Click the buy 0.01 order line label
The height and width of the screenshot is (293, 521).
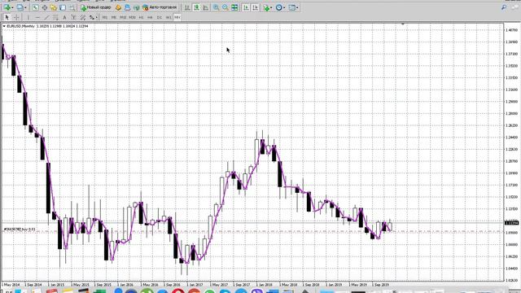coord(20,230)
